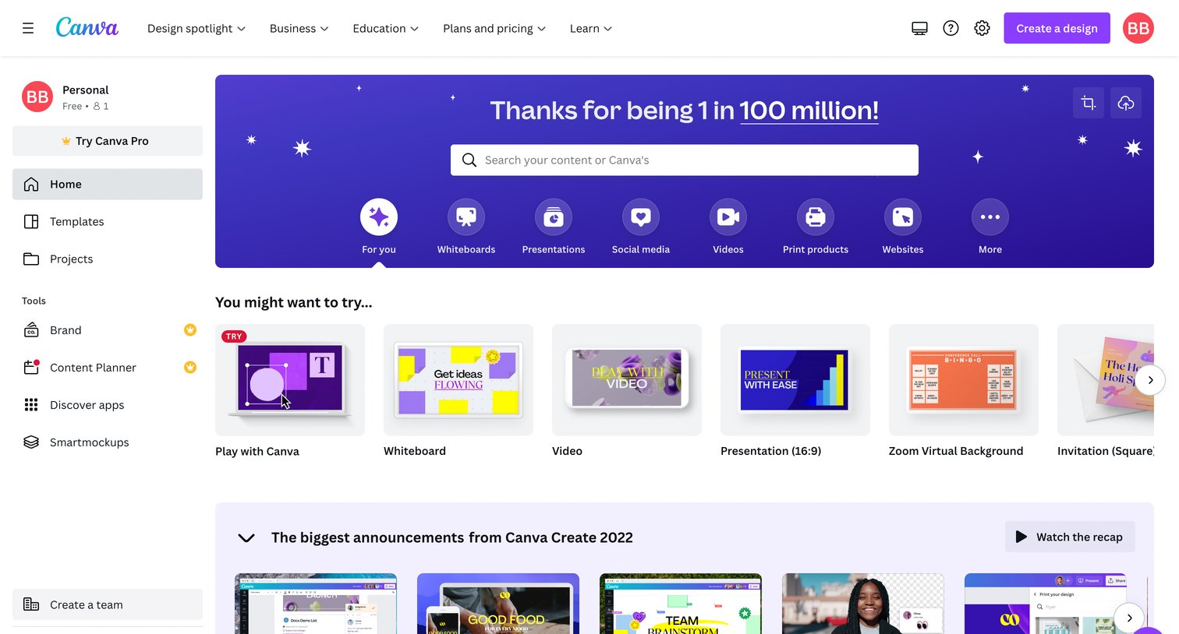Image resolution: width=1179 pixels, height=634 pixels.
Task: Click the Content Planner crown badge
Action: click(190, 367)
